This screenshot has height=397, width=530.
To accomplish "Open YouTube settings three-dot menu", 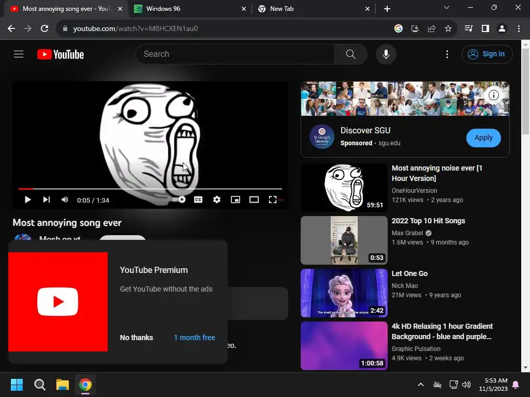I will 447,54.
